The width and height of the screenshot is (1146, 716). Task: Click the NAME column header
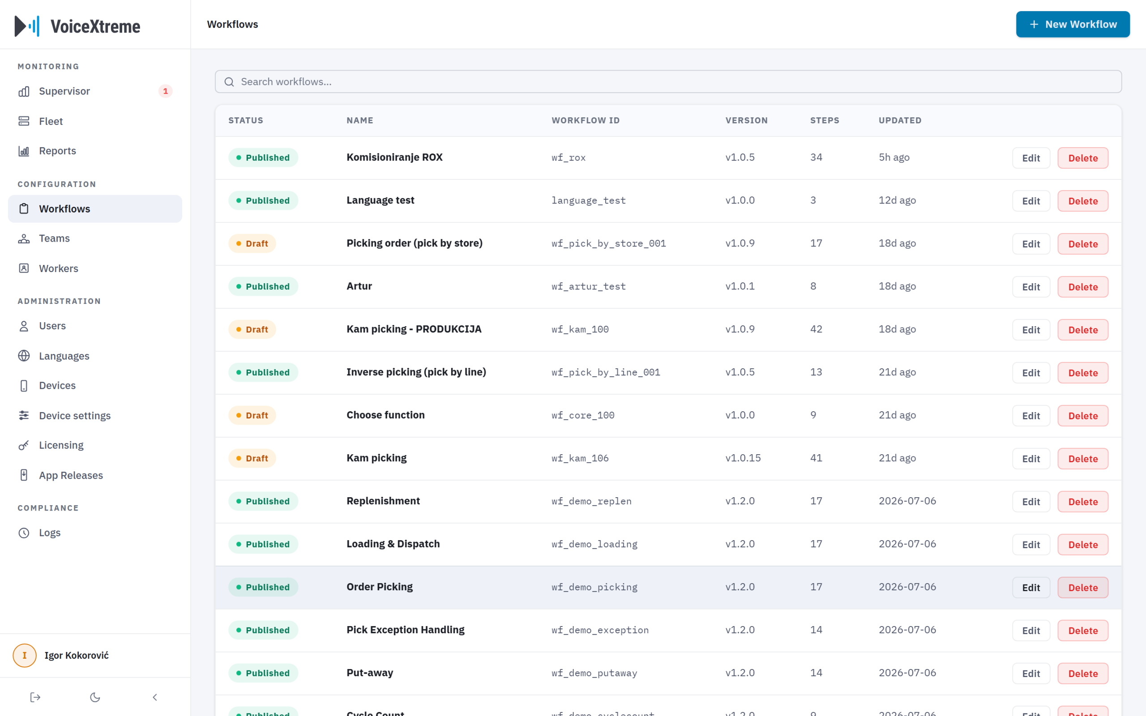tap(359, 120)
